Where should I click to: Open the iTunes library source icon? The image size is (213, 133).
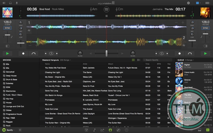tap(86, 130)
